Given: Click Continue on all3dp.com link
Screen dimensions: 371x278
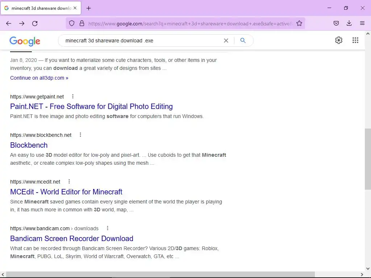Looking at the screenshot, I should pos(39,78).
